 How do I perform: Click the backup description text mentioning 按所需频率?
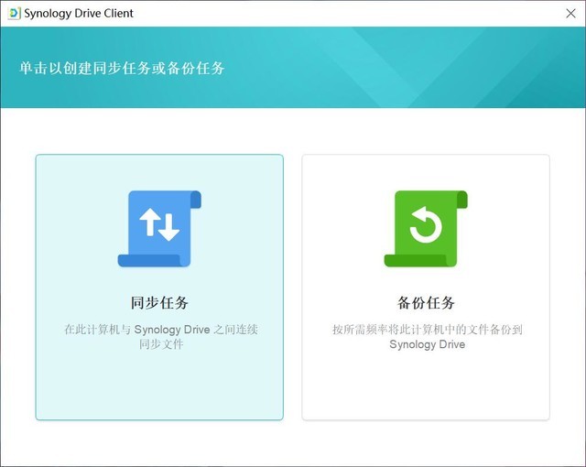[x=428, y=337]
